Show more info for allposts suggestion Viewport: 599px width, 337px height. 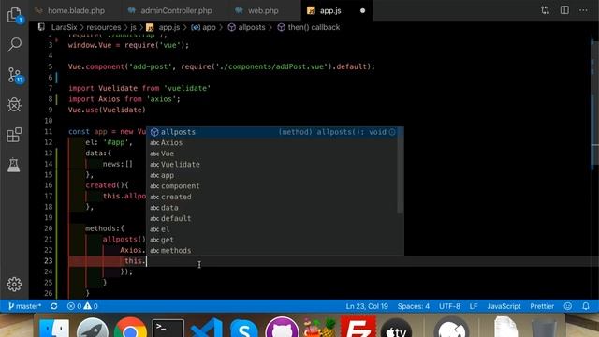coord(392,132)
